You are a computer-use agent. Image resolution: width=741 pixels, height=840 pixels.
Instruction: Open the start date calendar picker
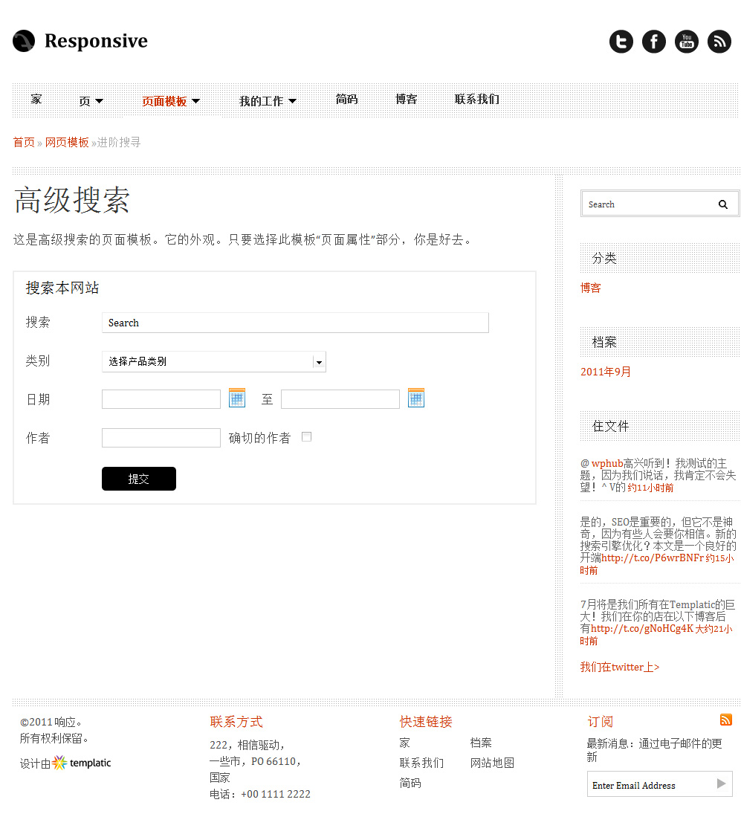point(237,398)
